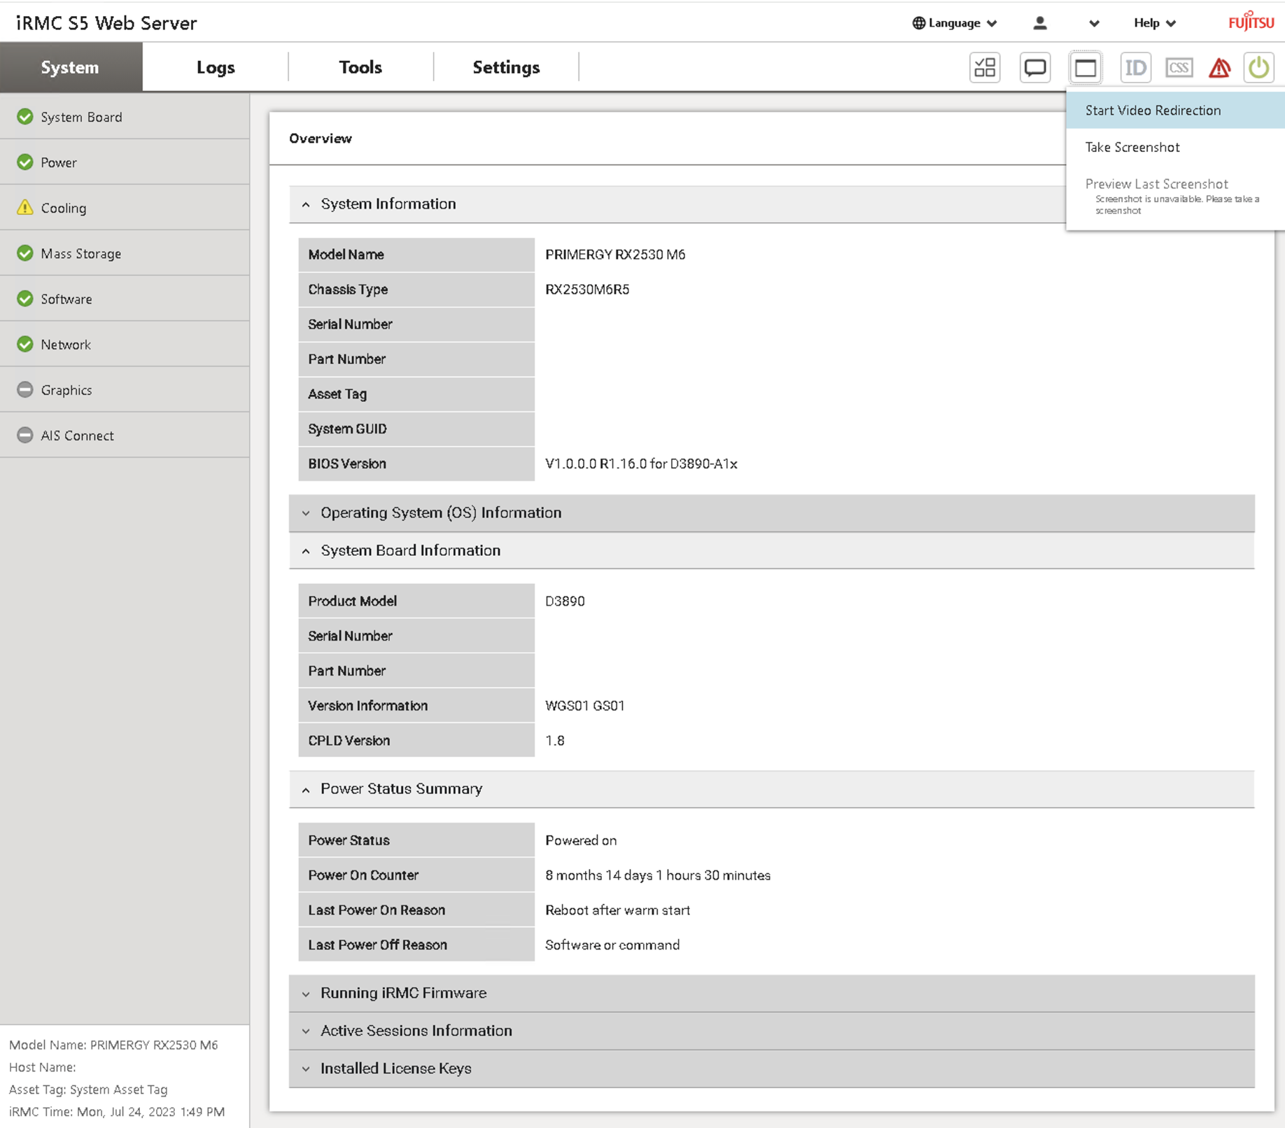Click the red warning triangle alert icon

(x=1220, y=67)
